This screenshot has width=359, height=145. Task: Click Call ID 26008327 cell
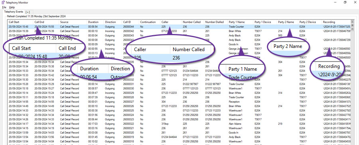pos(128,101)
